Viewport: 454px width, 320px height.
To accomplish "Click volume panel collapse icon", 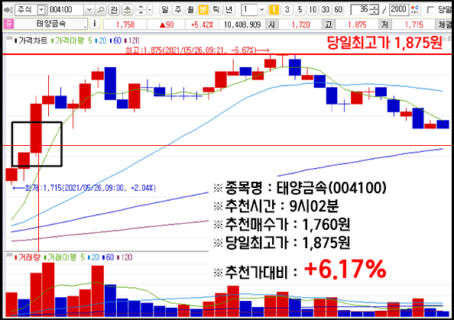I will pos(9,255).
